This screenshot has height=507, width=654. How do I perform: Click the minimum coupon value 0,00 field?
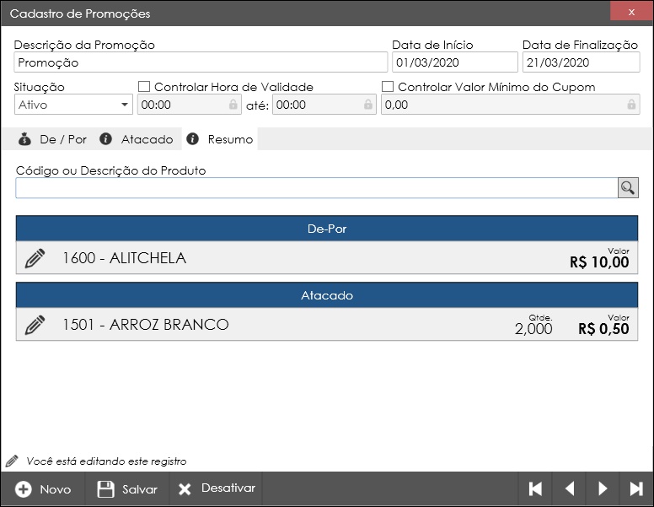click(510, 105)
